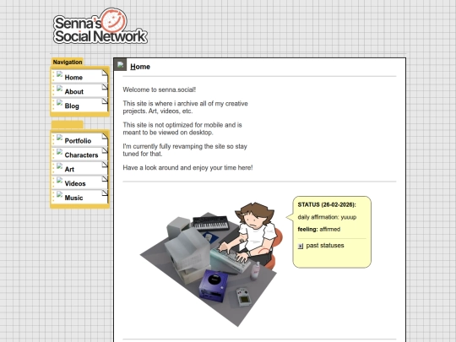Expand the past statuses arrow

pos(301,246)
